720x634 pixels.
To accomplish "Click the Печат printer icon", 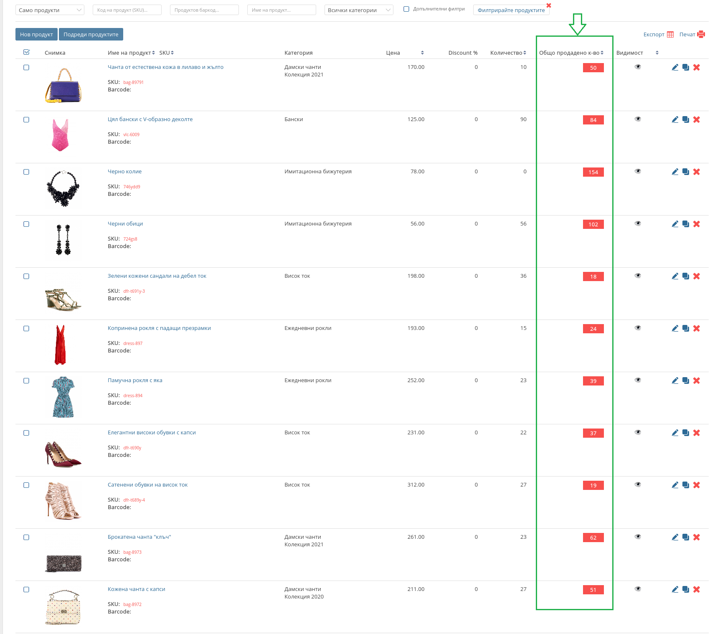I will click(x=701, y=34).
